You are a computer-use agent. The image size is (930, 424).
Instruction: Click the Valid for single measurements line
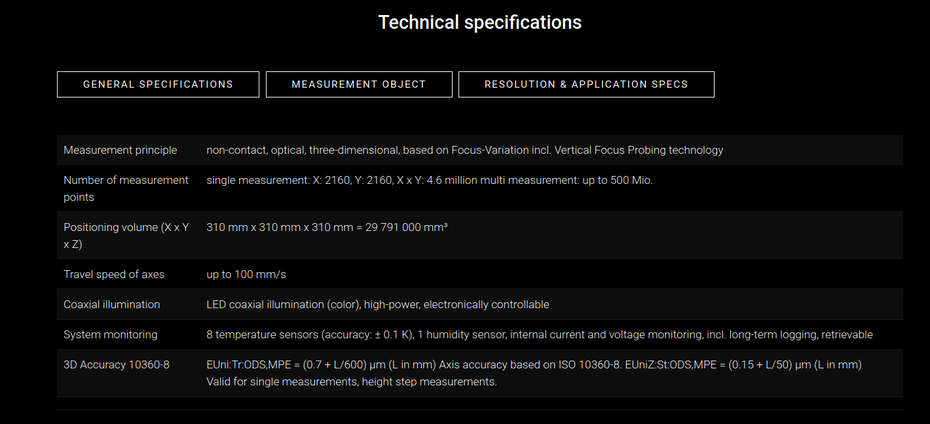[x=352, y=381]
